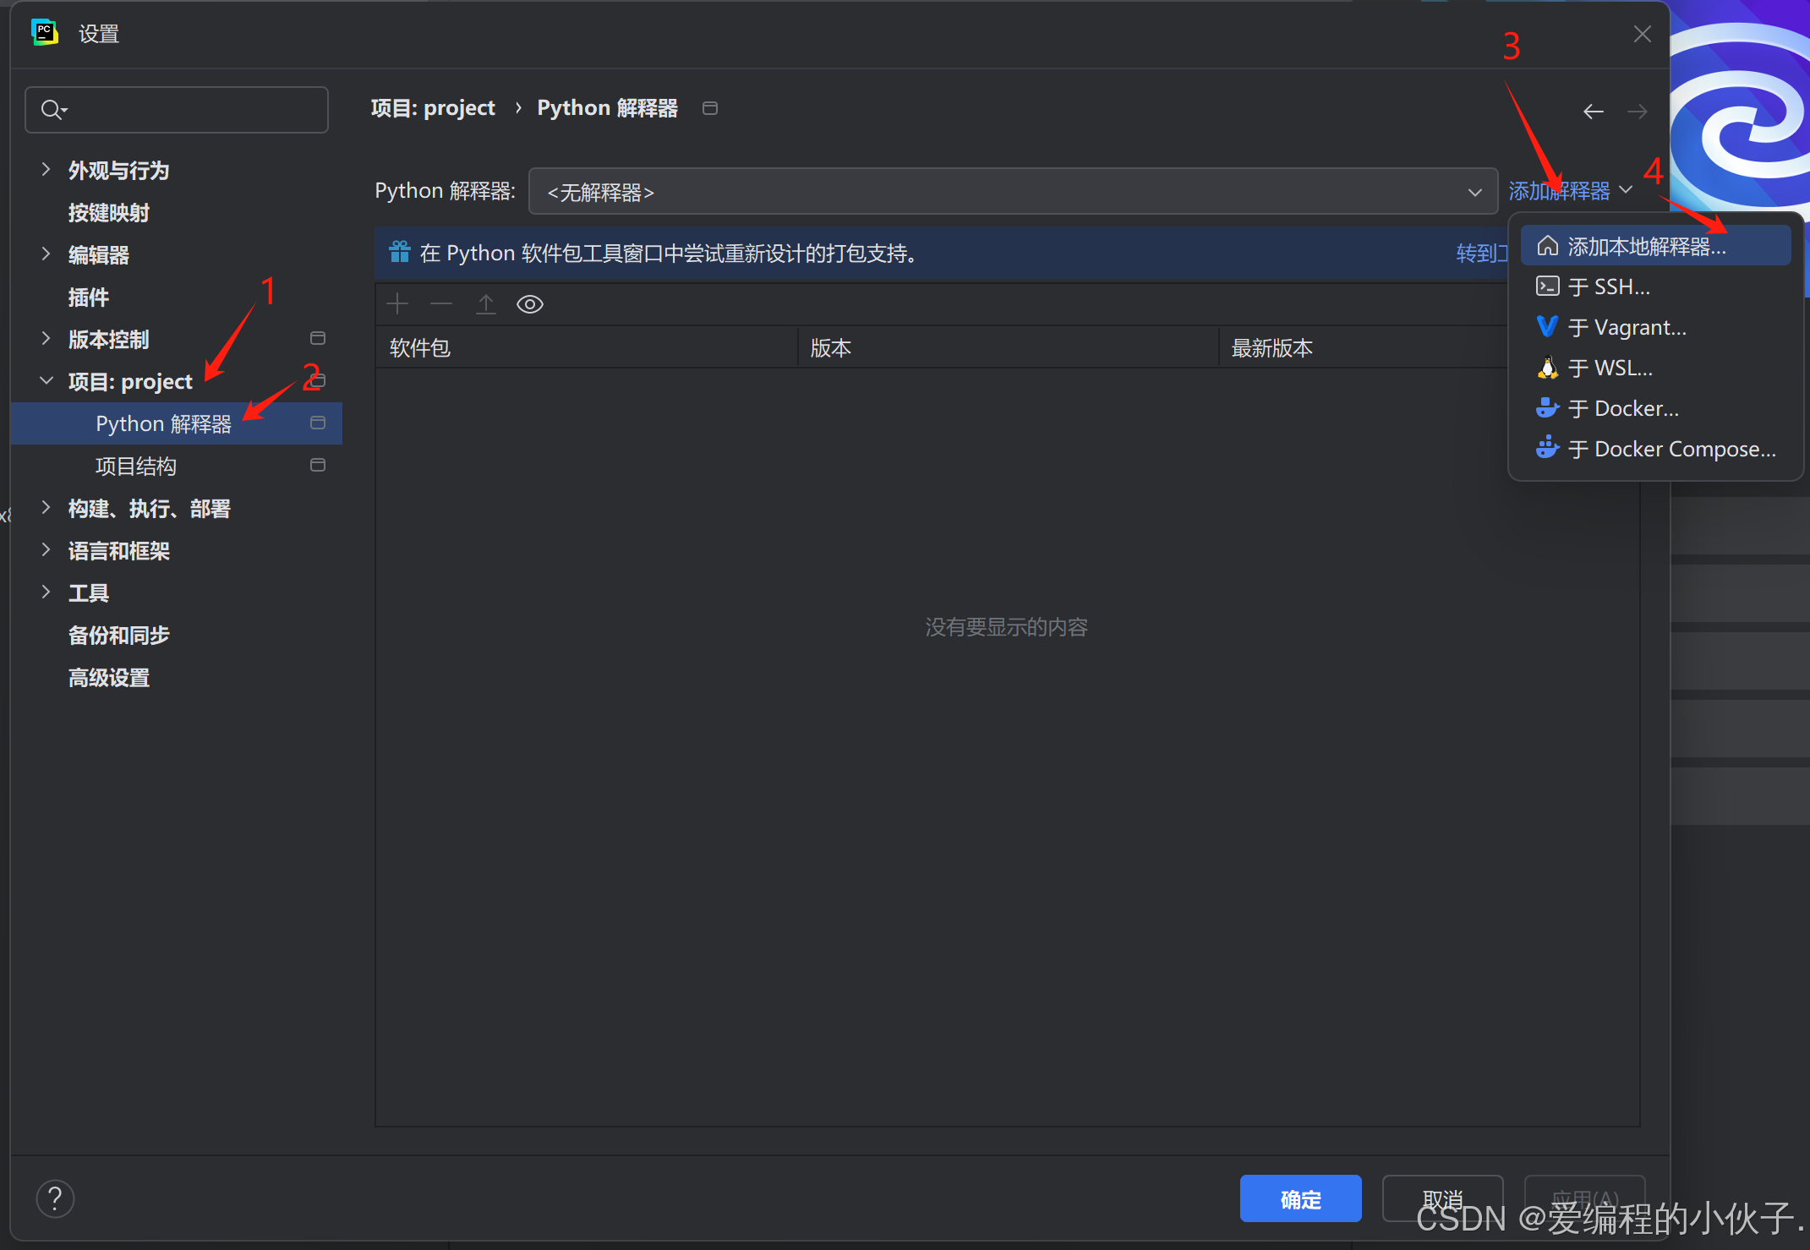Expand the 外观与行为 tree node
The height and width of the screenshot is (1250, 1810).
pyautogui.click(x=46, y=170)
